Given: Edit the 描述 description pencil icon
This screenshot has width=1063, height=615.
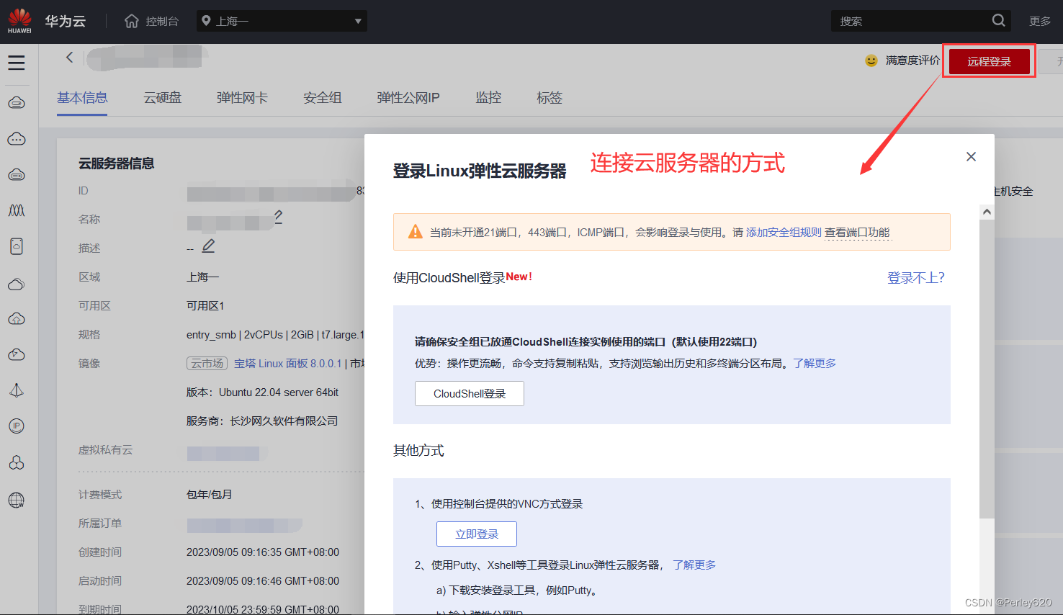Looking at the screenshot, I should click(x=208, y=246).
